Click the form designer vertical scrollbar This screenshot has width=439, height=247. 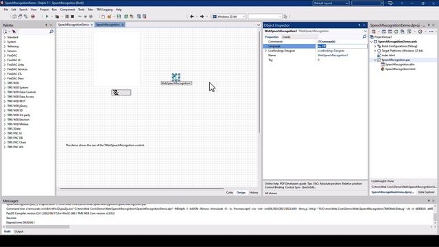pyautogui.click(x=259, y=82)
